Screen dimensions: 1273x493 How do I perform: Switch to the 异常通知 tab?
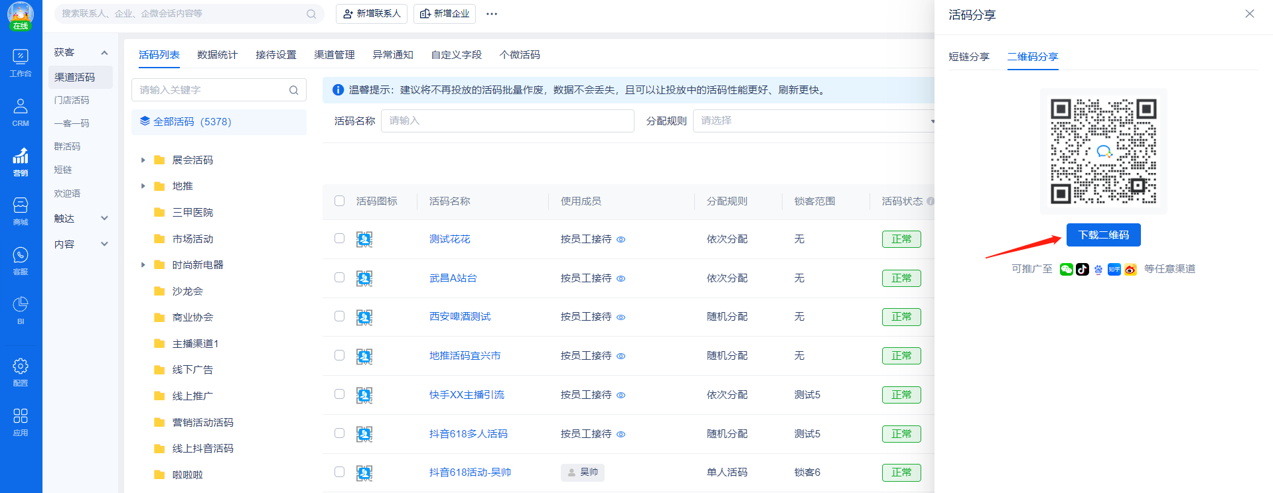(393, 55)
